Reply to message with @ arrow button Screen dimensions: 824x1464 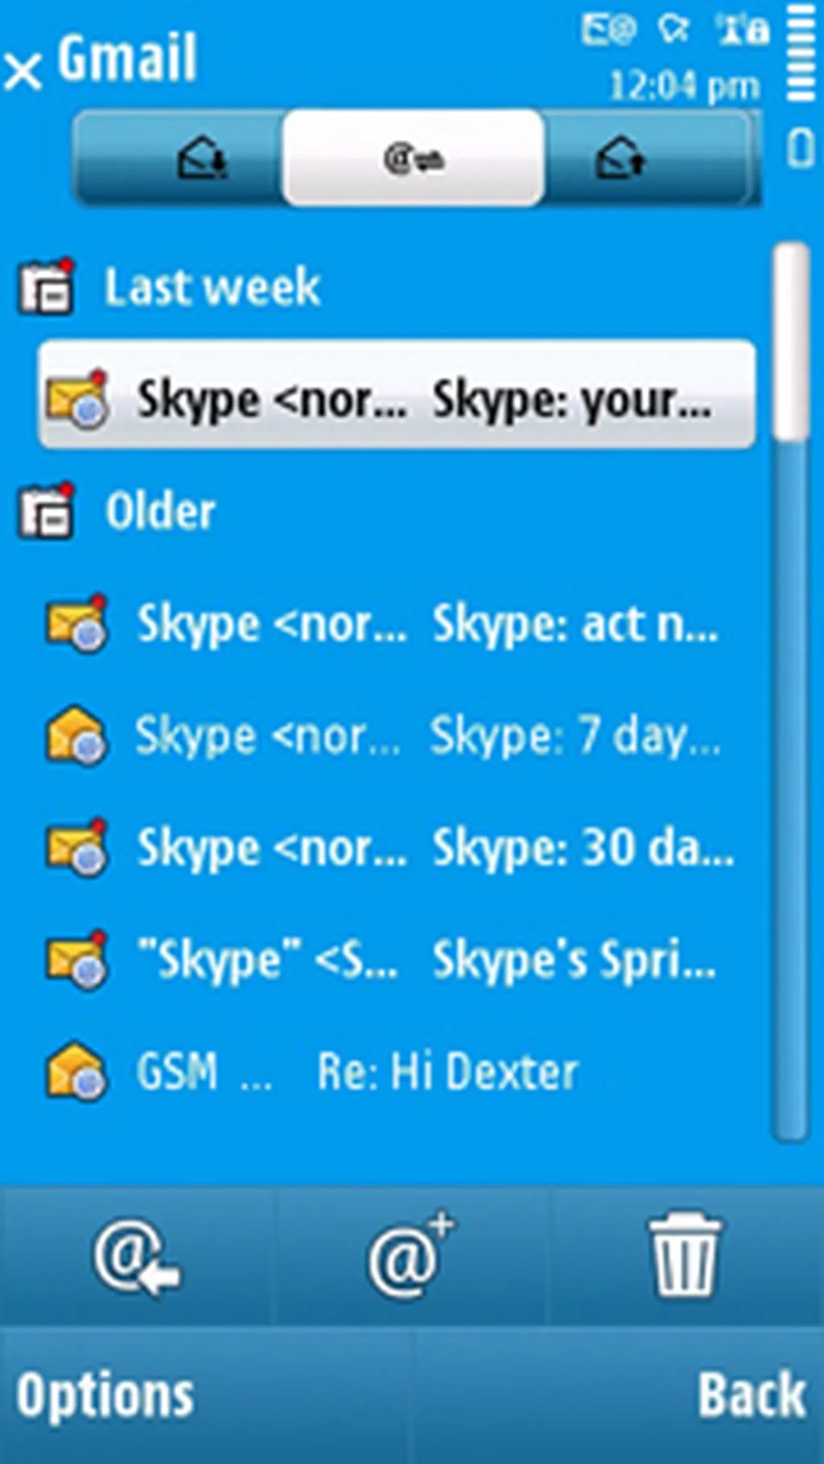tap(138, 1256)
